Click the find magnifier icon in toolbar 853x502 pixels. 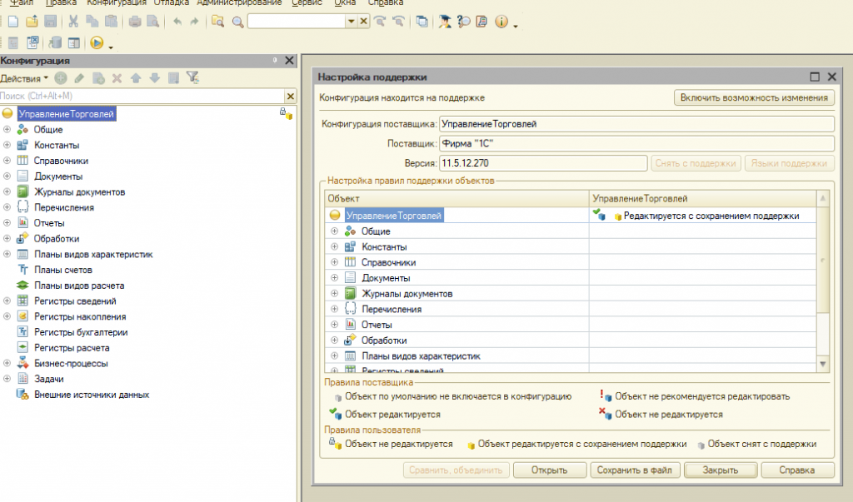point(237,22)
